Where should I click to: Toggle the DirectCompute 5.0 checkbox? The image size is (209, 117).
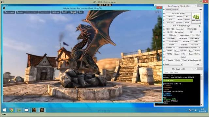coord(189,60)
